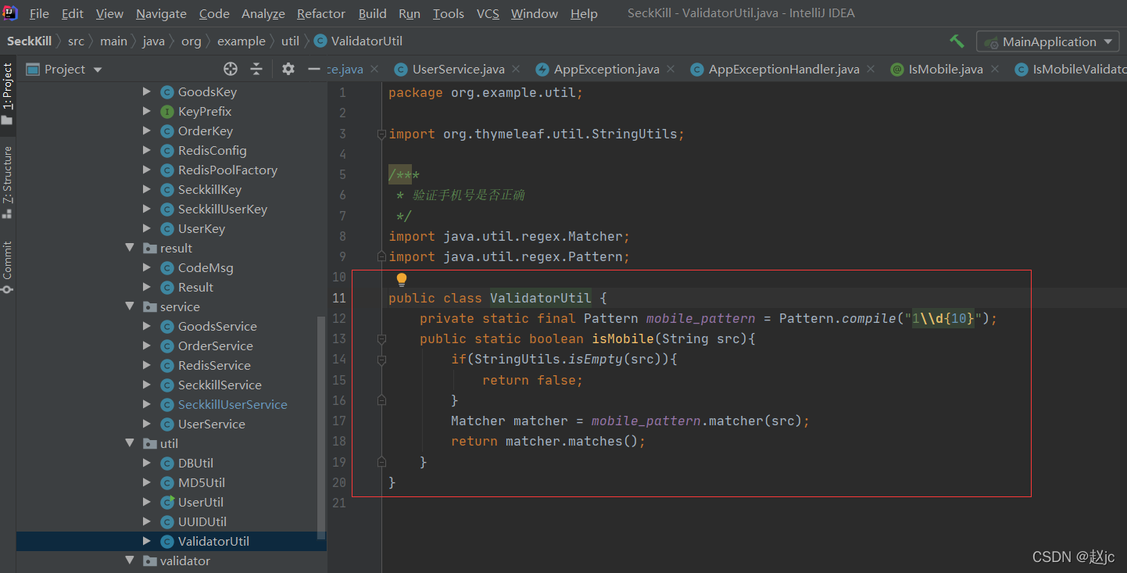Click the locate current file target icon

[x=230, y=69]
